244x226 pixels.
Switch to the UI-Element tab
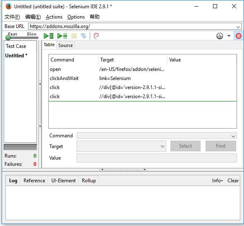click(63, 181)
